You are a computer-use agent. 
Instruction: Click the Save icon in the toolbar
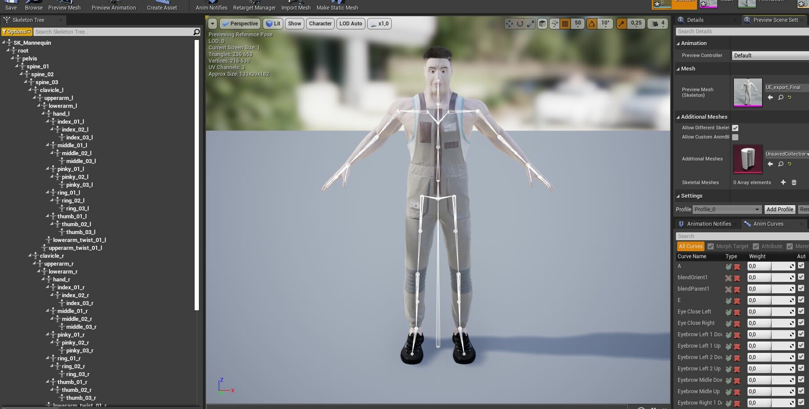point(10,4)
